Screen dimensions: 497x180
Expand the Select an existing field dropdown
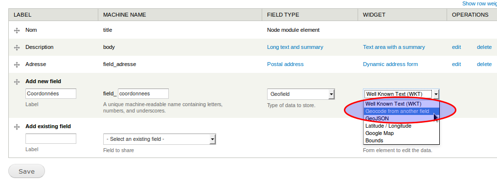(159, 139)
